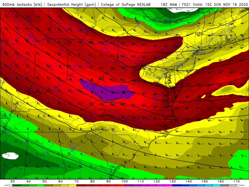Click the 5640 height contour label
The height and width of the screenshot is (187, 249).
pyautogui.click(x=106, y=115)
